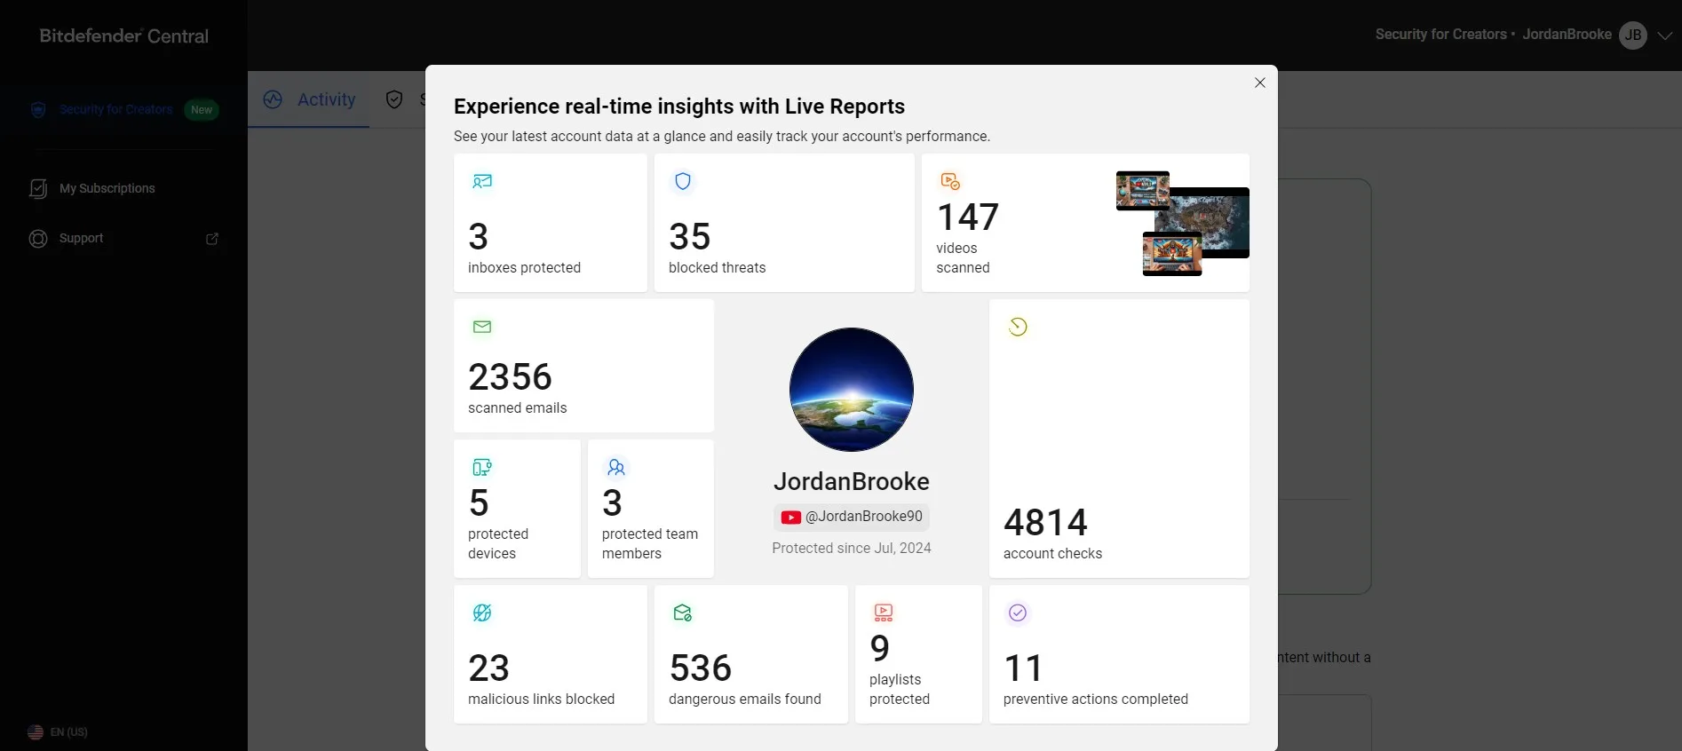The height and width of the screenshot is (751, 1682).
Task: Click the EN (US) language selector
Action: (x=68, y=732)
